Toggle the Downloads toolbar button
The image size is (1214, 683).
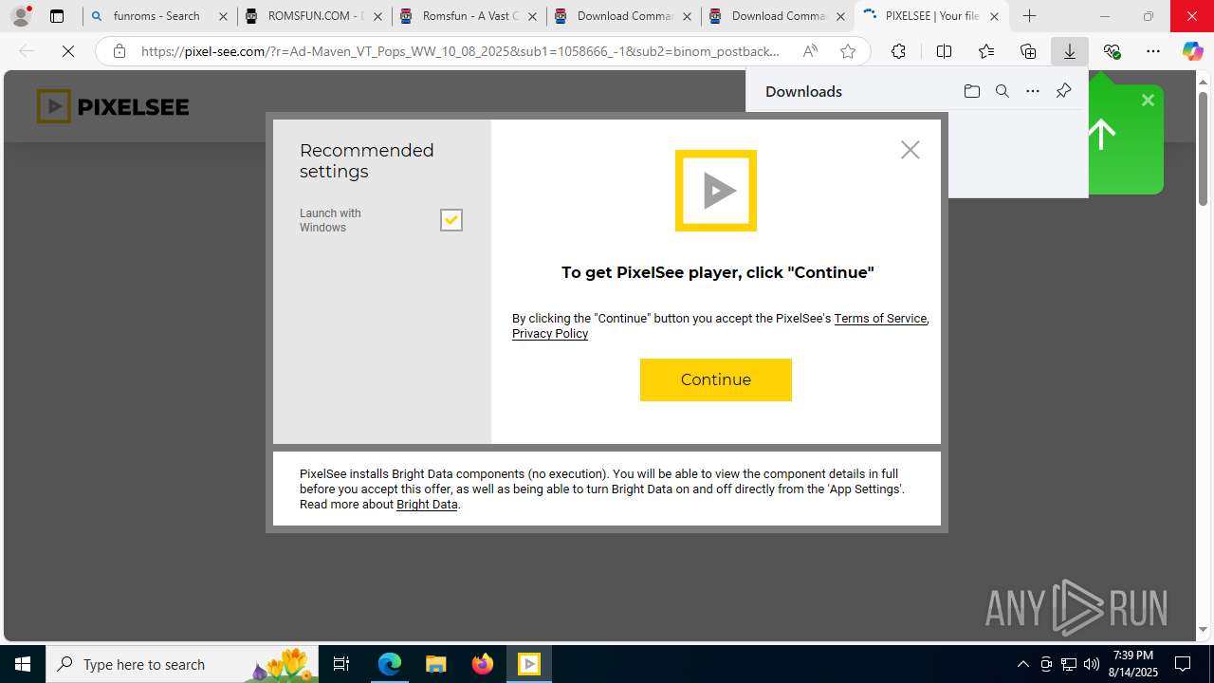pyautogui.click(x=1070, y=51)
